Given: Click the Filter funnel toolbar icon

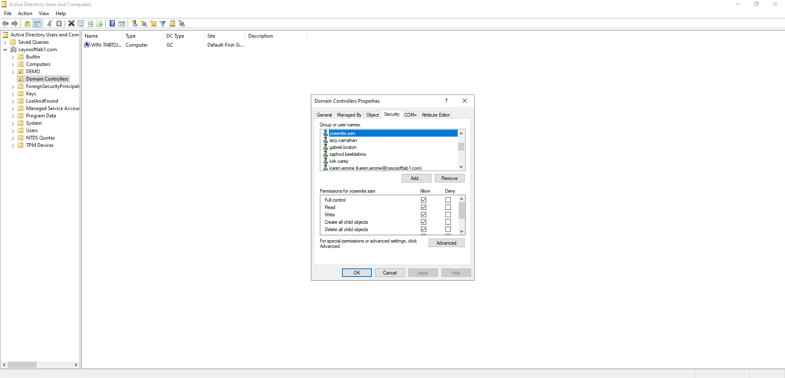Looking at the screenshot, I should tap(163, 24).
